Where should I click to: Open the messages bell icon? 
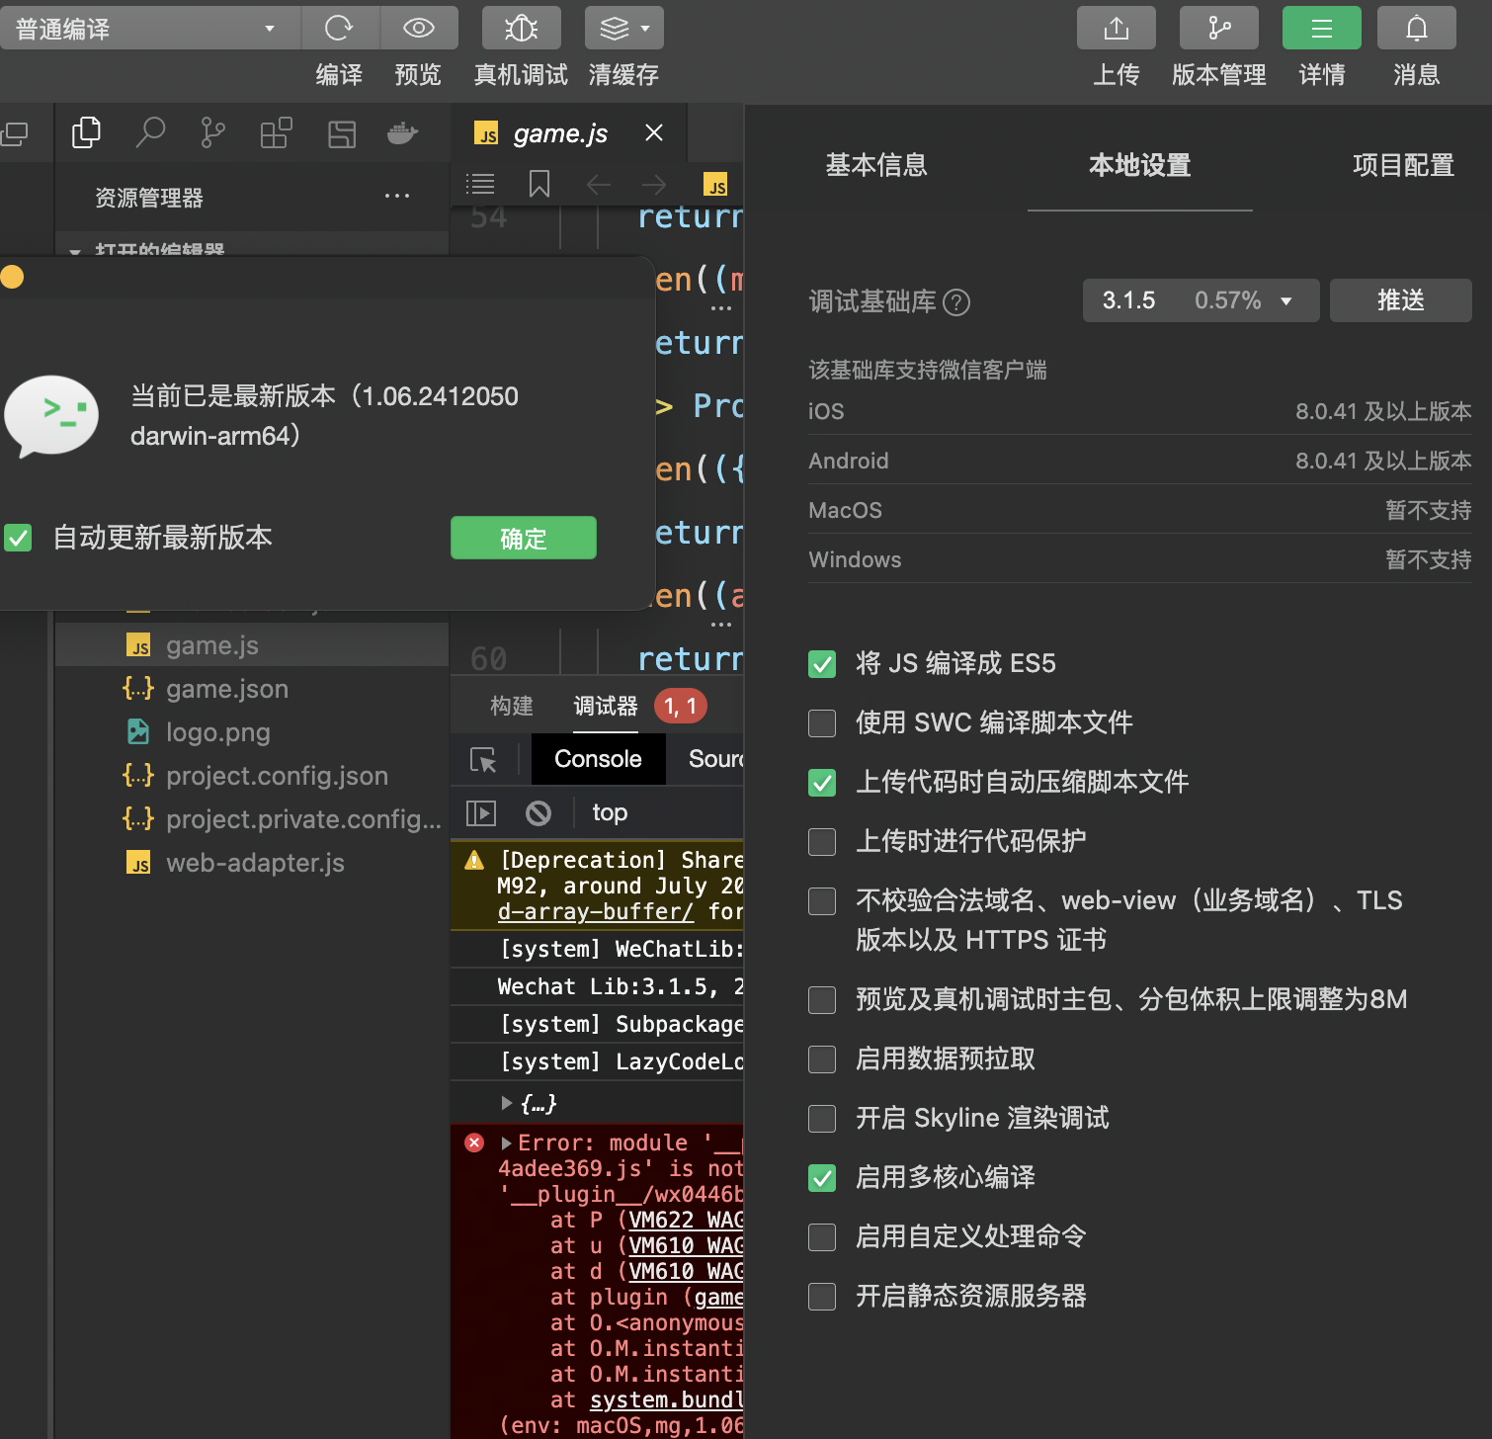(1417, 28)
